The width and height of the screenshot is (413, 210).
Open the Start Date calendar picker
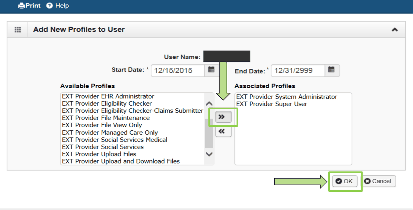(x=212, y=70)
